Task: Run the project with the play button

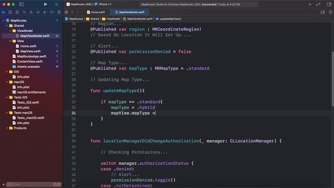Action: point(45,4)
